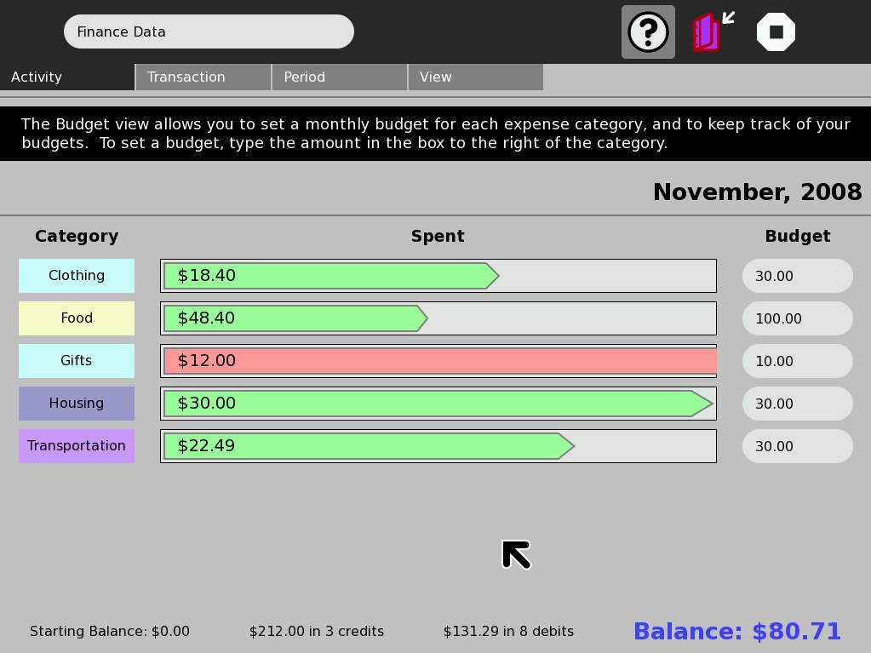Click the Transportation $22.49 spending bar
871x653 pixels.
(368, 446)
